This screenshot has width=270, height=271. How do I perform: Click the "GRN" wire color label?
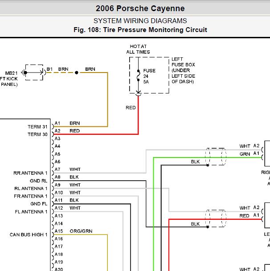tap(245, 154)
